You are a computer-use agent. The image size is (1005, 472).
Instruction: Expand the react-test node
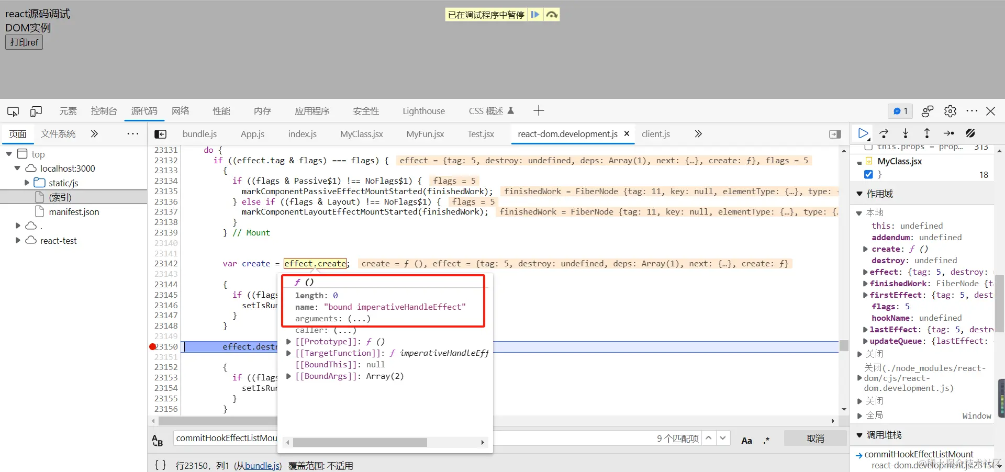18,240
